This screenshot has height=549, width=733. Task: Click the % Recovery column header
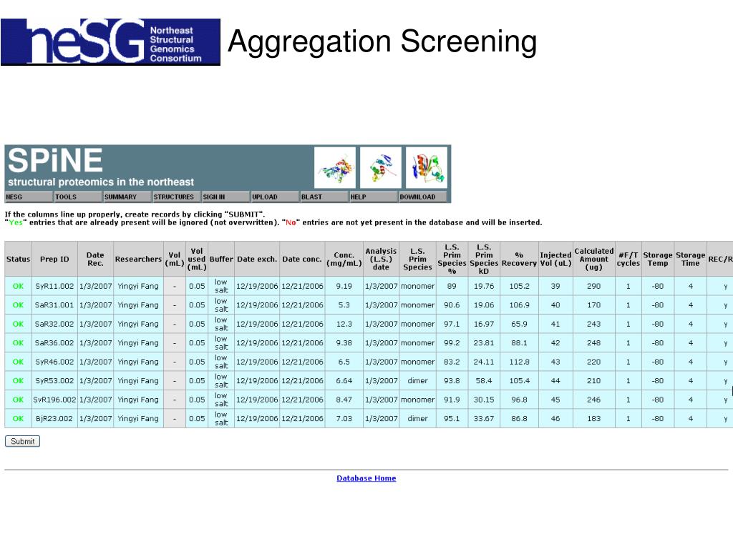coord(519,259)
